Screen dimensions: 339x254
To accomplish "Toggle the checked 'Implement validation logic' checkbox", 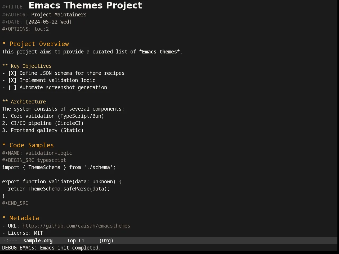I will (12, 80).
